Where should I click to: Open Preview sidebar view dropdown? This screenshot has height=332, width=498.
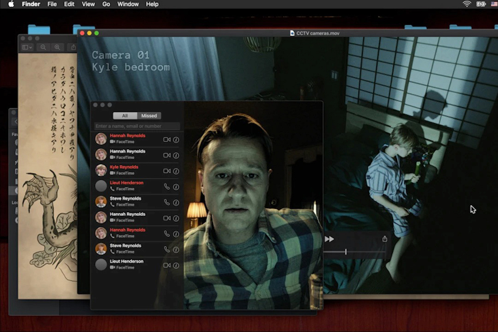point(27,47)
